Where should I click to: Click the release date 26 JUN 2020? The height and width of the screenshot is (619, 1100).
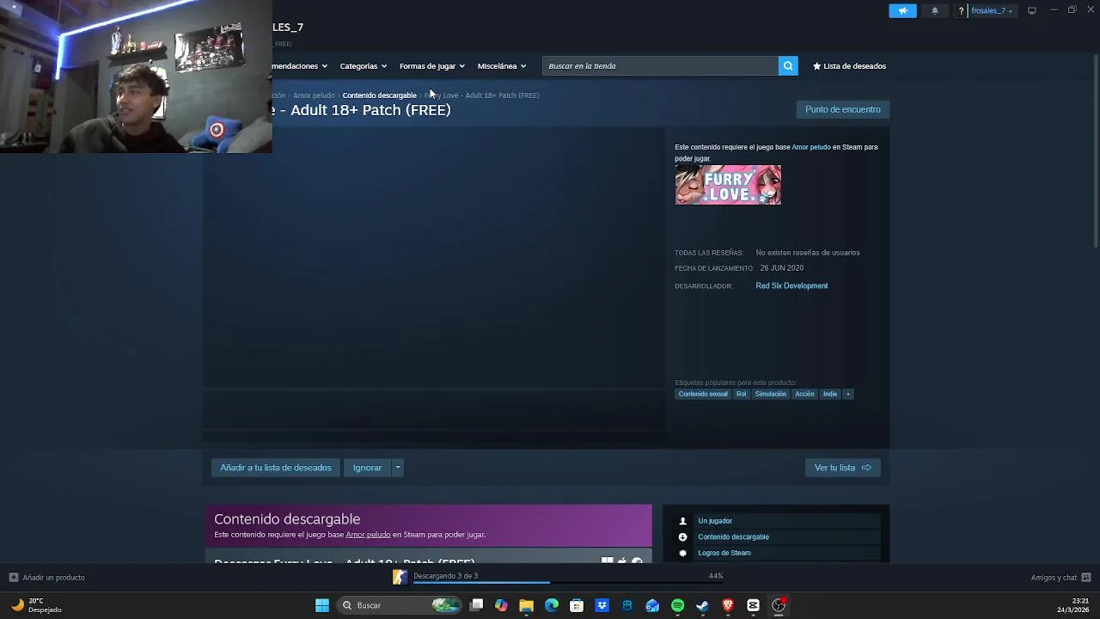coord(781,268)
